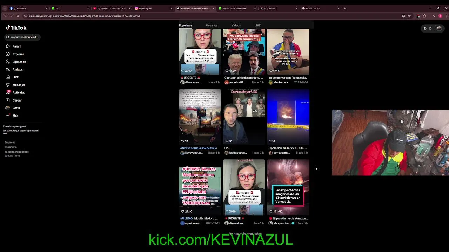Screen dimensions: 449x252
Task: Open the explosion video with 191.9K likes
Action: (288, 187)
